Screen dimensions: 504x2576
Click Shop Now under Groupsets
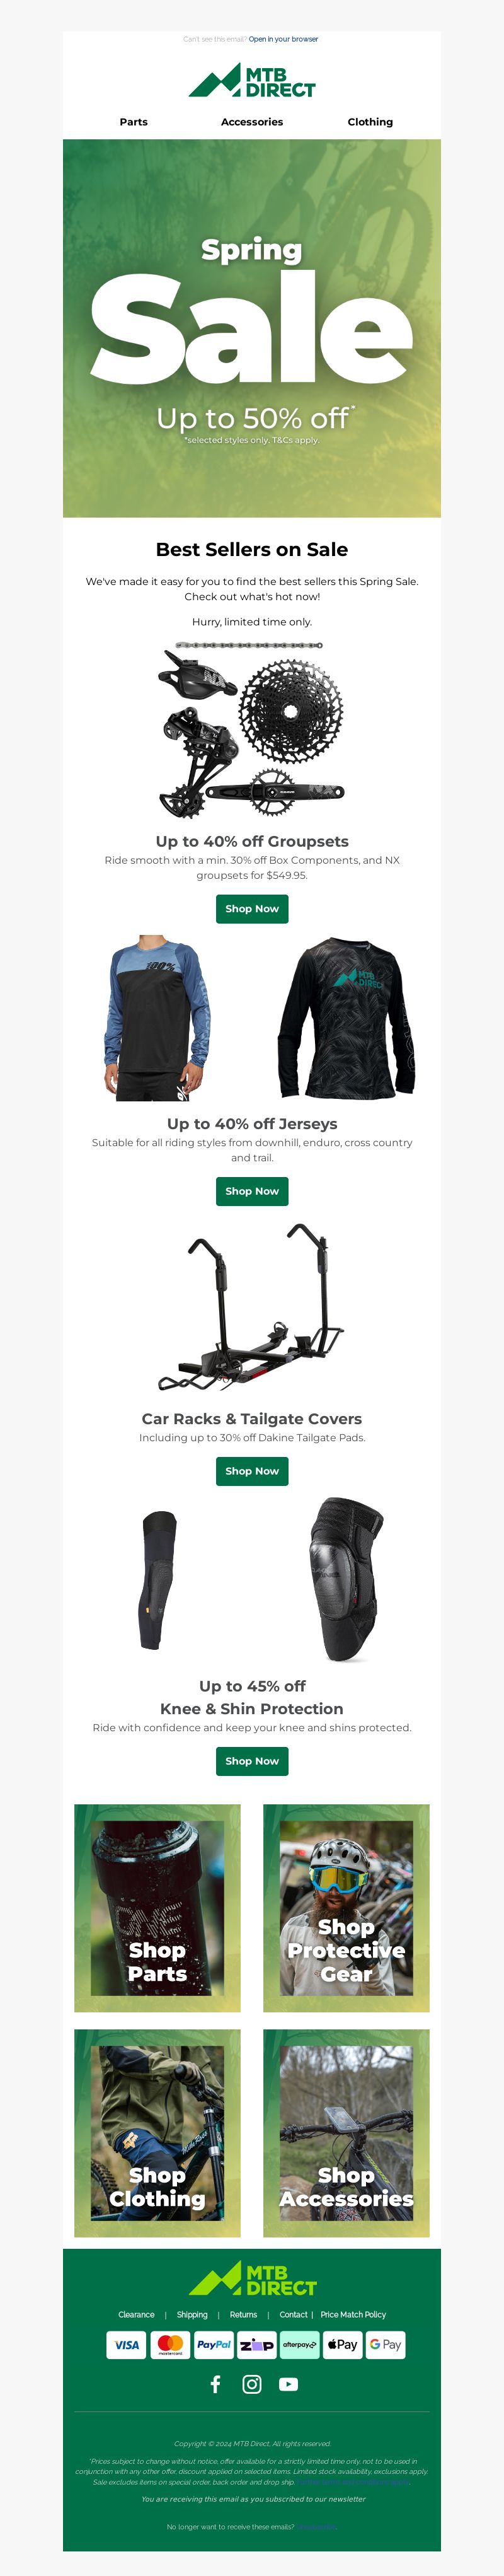(252, 909)
